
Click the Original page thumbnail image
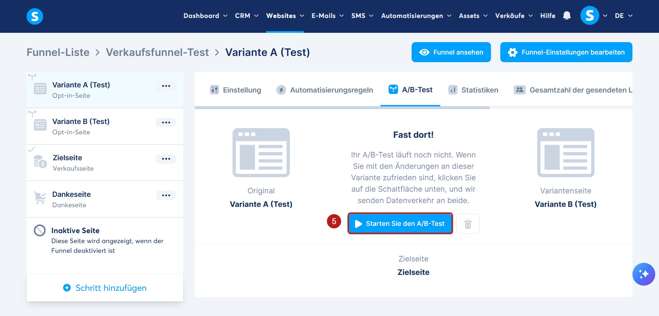(x=261, y=153)
